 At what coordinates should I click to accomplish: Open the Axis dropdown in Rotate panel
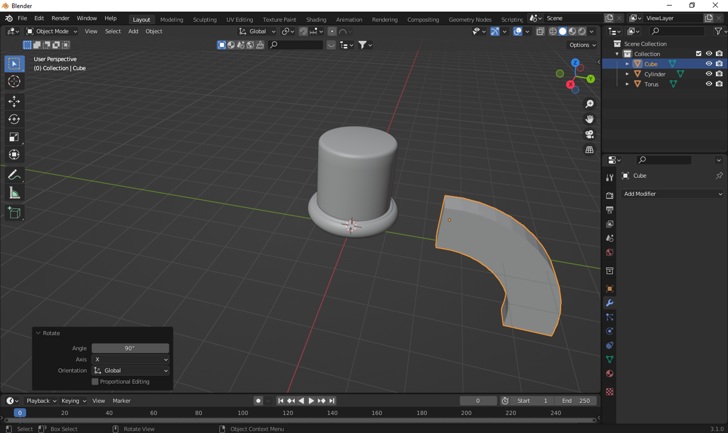pos(130,359)
